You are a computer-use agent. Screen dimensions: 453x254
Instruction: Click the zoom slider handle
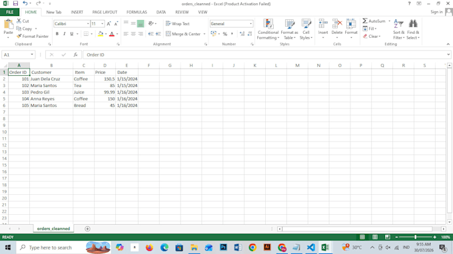[x=416, y=237]
